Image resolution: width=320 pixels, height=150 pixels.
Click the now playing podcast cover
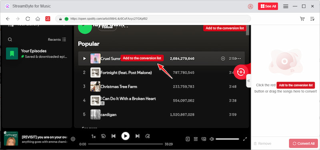pyautogui.click(x=11, y=138)
